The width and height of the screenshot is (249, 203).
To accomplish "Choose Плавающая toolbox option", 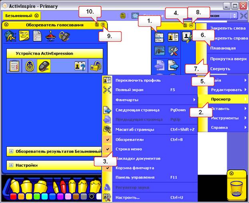I will click(x=228, y=48).
